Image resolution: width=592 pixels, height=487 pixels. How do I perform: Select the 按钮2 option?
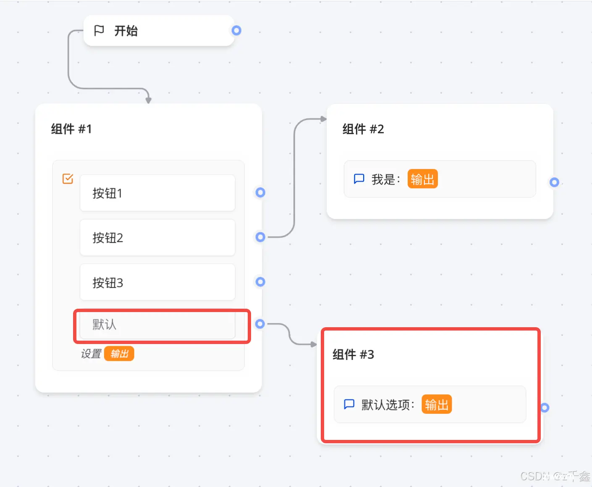157,238
